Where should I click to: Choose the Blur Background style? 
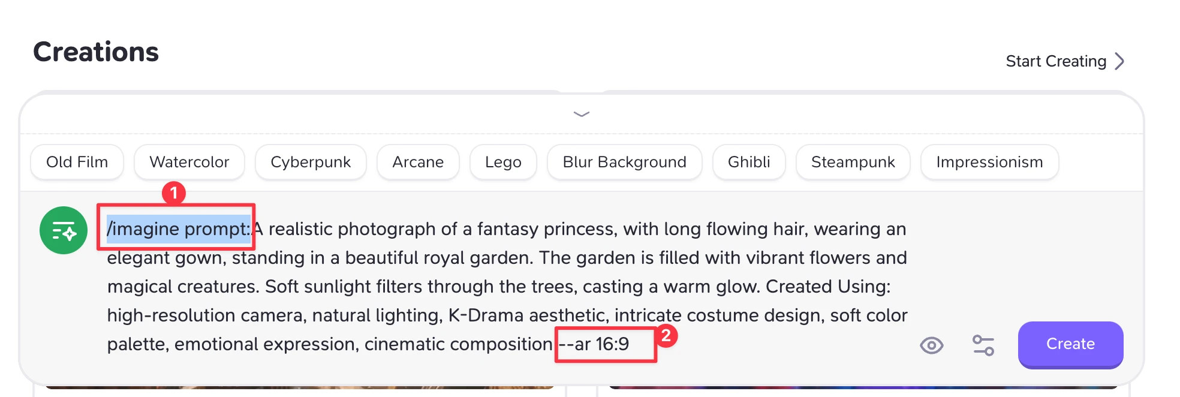[624, 162]
